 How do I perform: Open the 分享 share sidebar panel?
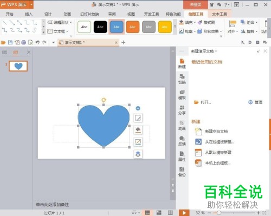182,110
